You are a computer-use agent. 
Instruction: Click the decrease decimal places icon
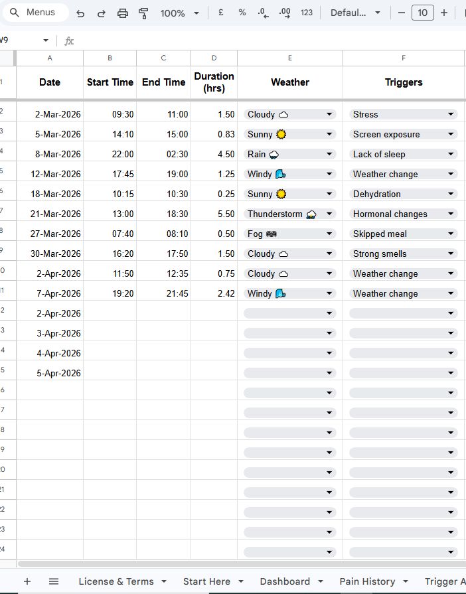click(263, 12)
